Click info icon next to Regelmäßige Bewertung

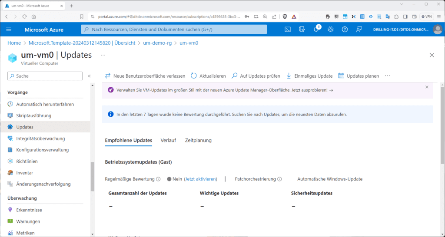(x=158, y=179)
